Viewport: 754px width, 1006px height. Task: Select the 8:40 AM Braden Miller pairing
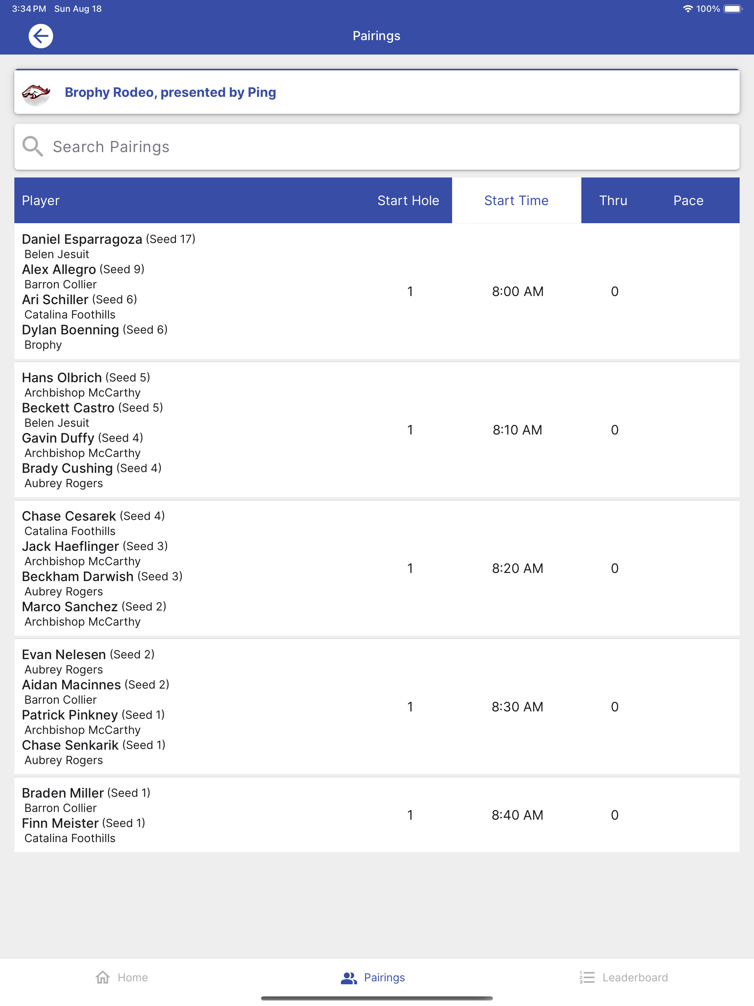pyautogui.click(x=377, y=815)
